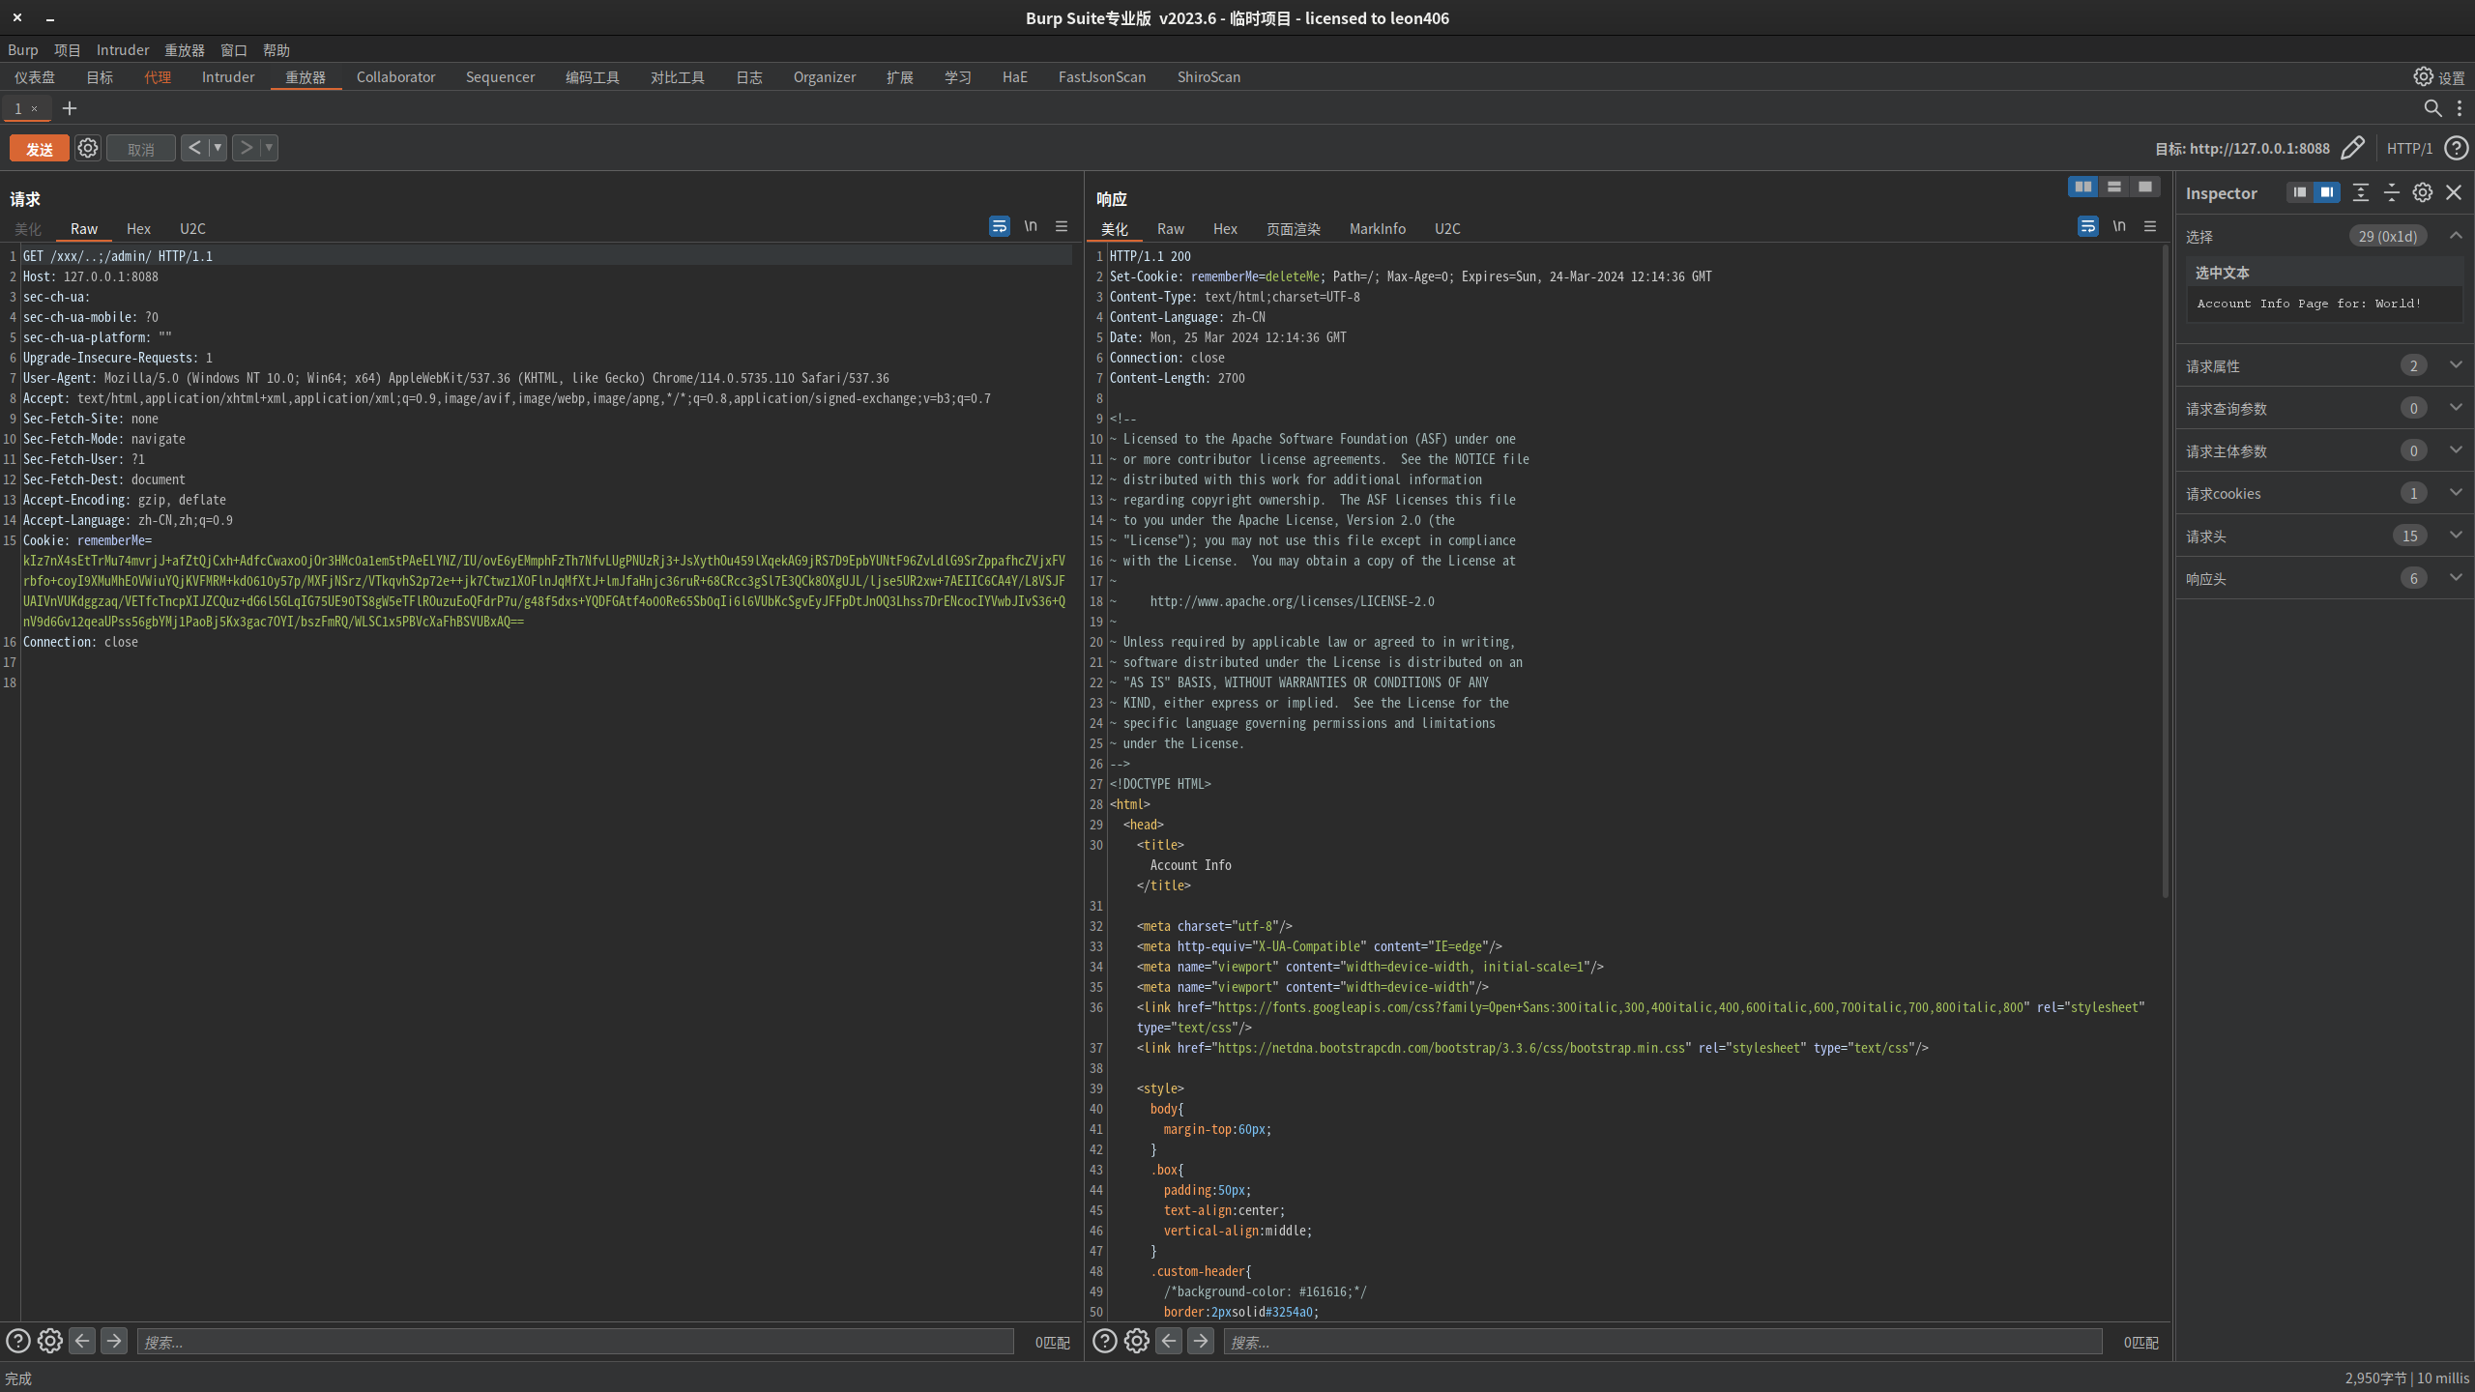Click the orange 发送 send button
The width and height of the screenshot is (2475, 1392).
[x=40, y=149]
